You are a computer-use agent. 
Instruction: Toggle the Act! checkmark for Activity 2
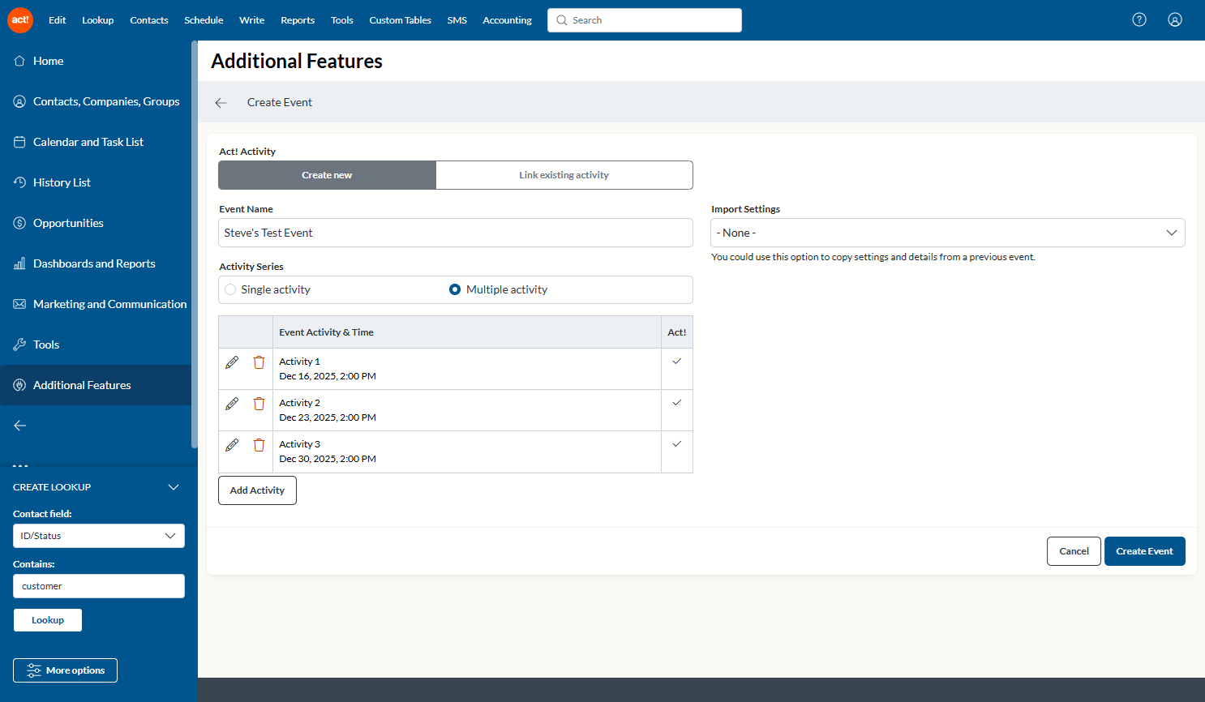pos(677,403)
